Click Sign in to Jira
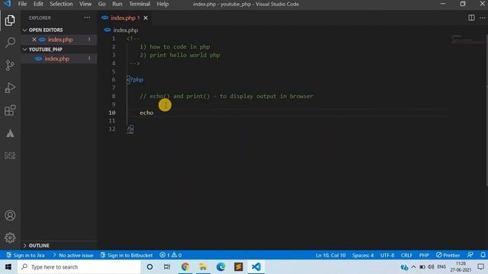 tap(25, 255)
